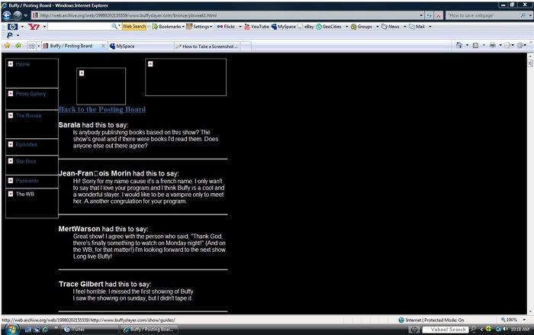The height and width of the screenshot is (335, 534).
Task: Open The Bronze sidebar link
Action: 29,115
